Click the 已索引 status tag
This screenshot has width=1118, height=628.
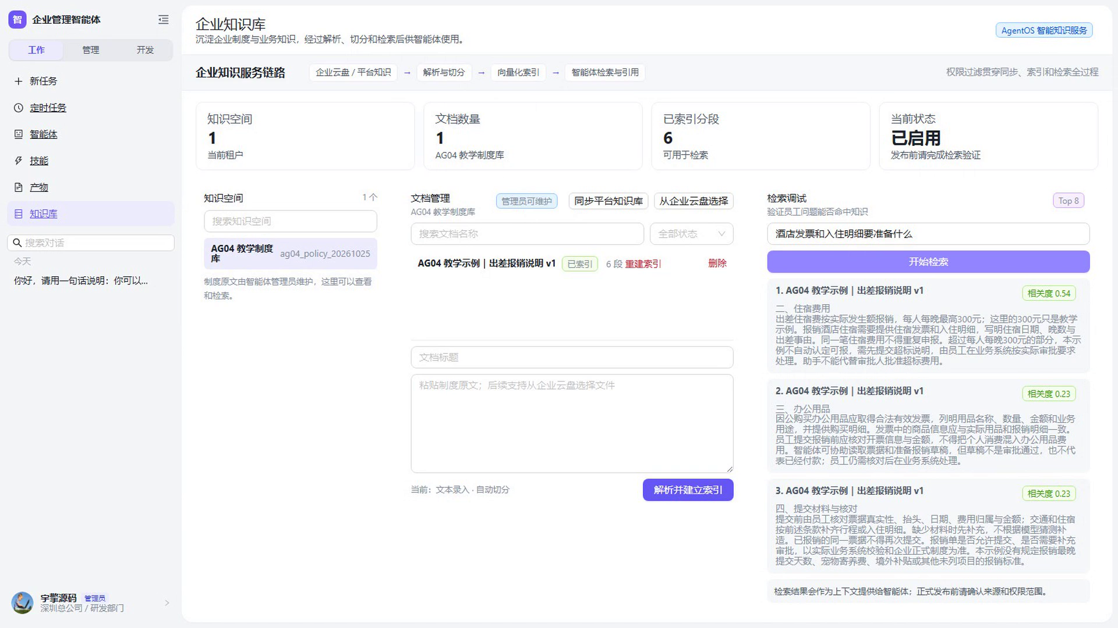point(579,264)
